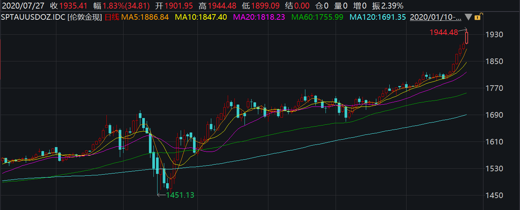This screenshot has height=210, width=520.
Task: Click the green 1451.13 low price marker
Action: tap(180, 195)
